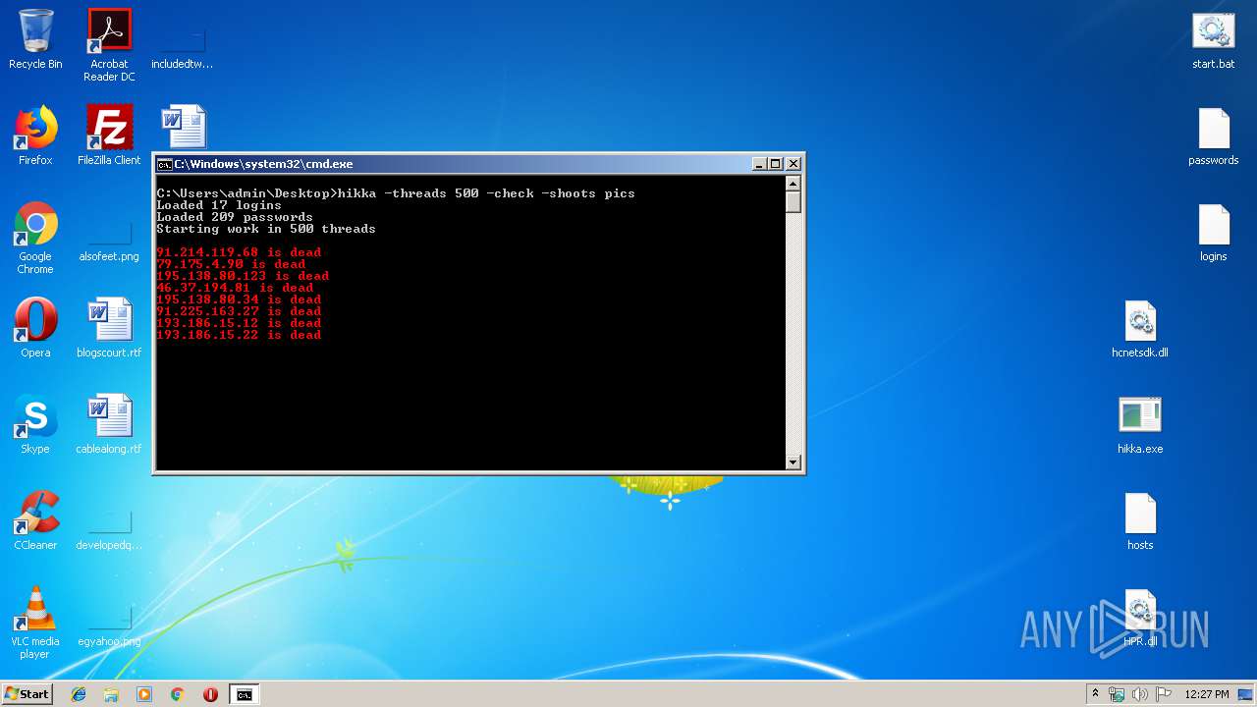Click 'Starting work in 500 threads' line

point(266,229)
